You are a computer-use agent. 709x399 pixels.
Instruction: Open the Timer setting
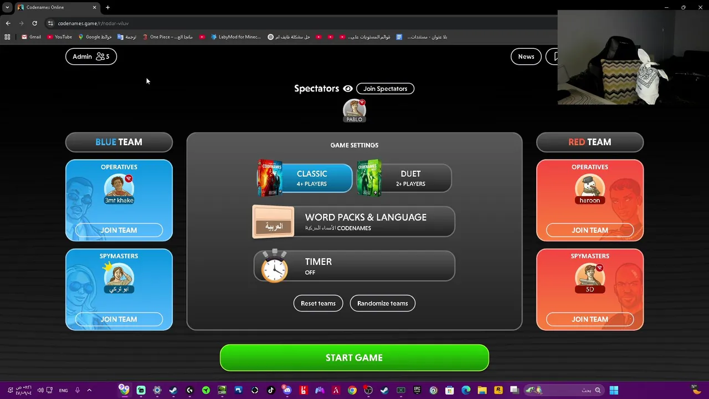(x=354, y=266)
